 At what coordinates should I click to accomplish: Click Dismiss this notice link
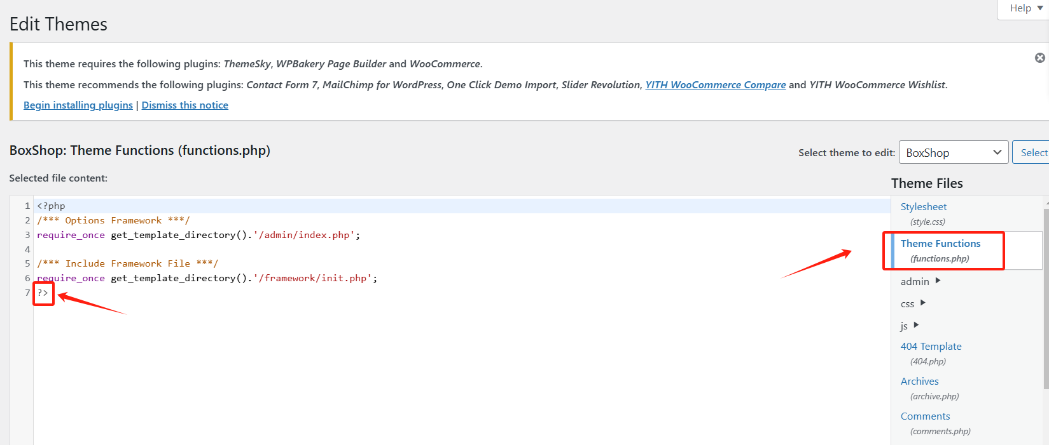click(x=184, y=105)
